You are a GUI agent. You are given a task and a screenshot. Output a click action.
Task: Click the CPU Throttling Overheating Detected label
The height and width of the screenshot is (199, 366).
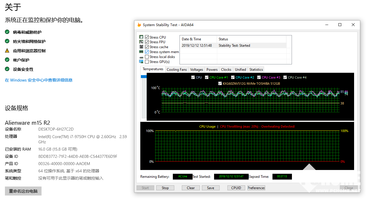point(257,126)
